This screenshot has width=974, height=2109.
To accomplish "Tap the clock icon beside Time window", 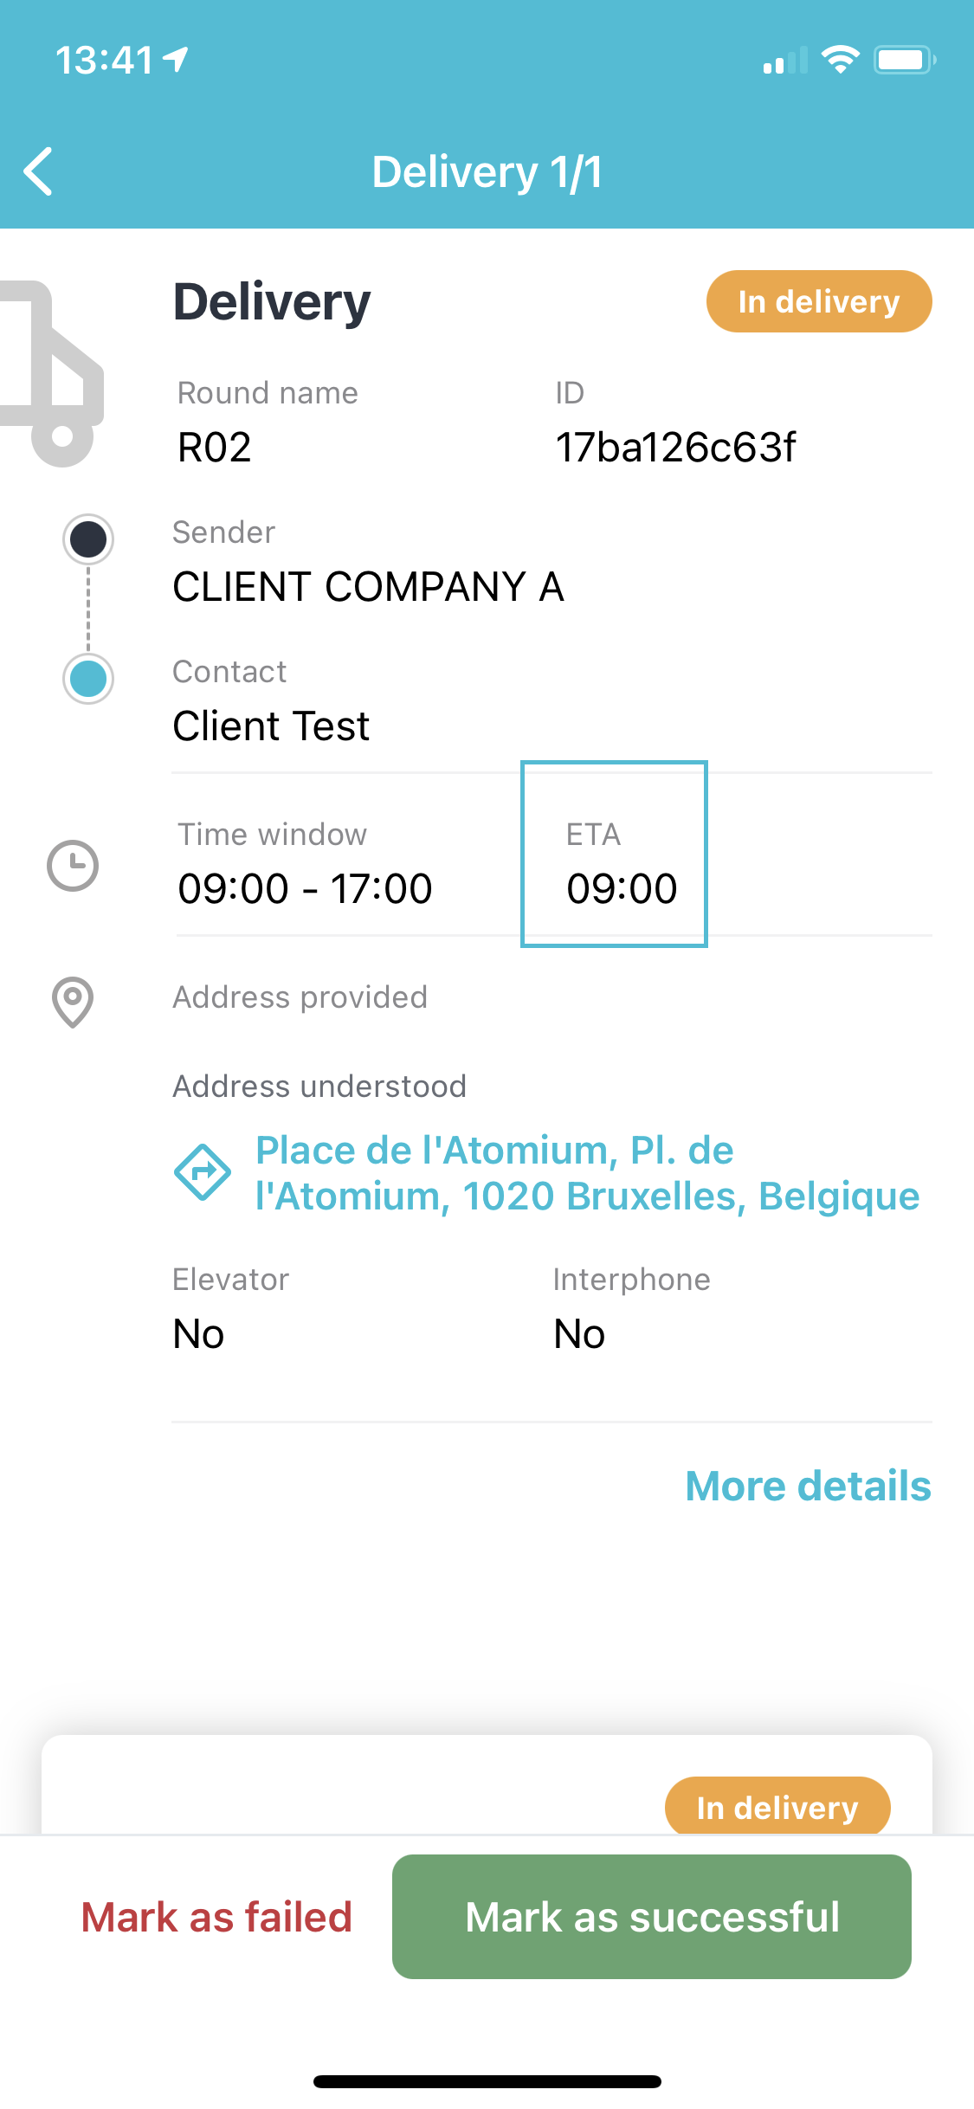I will point(73,865).
